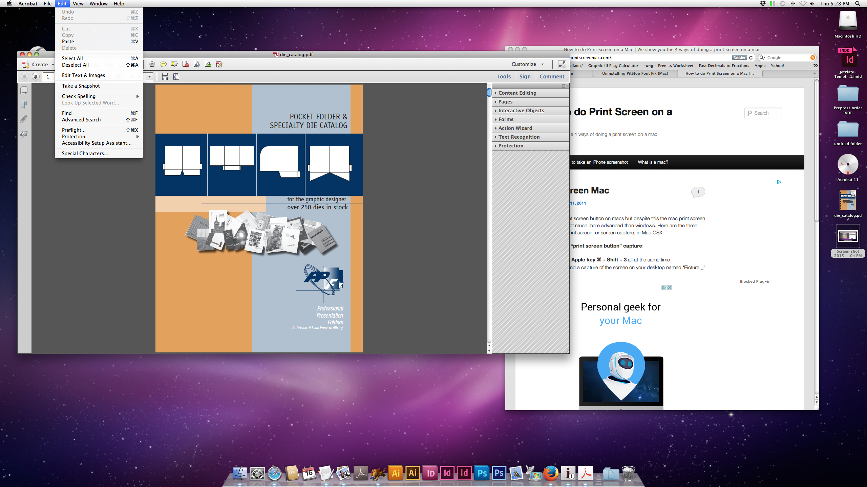Open the Bookmarks side panel
Screen dimensions: 867x487
point(24,105)
